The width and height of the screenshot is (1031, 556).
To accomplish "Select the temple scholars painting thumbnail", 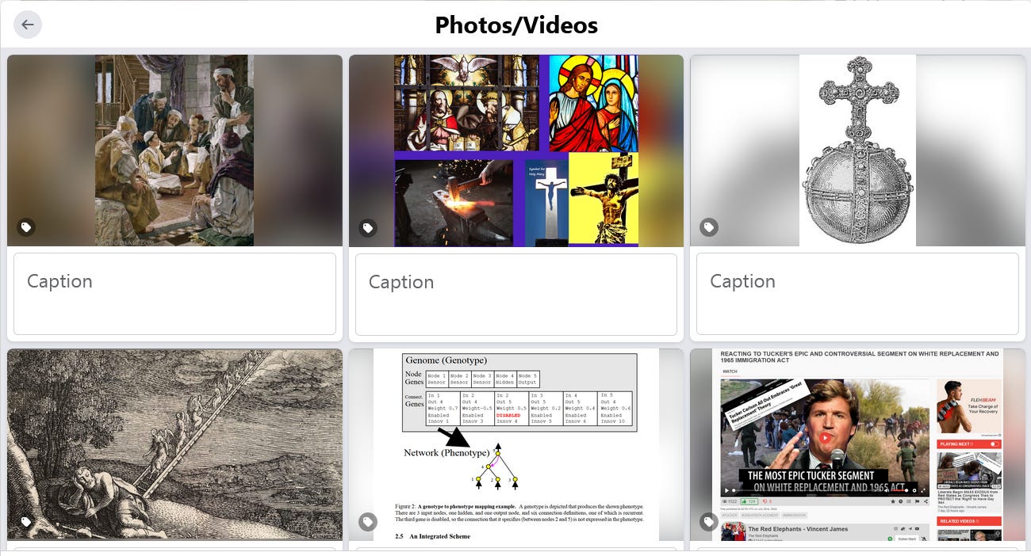I will (x=174, y=150).
